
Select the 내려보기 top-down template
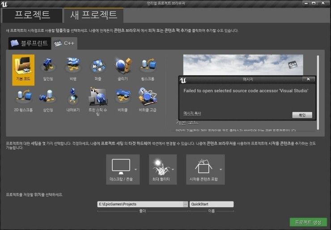coord(73,101)
